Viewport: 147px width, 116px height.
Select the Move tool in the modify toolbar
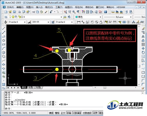143,48
